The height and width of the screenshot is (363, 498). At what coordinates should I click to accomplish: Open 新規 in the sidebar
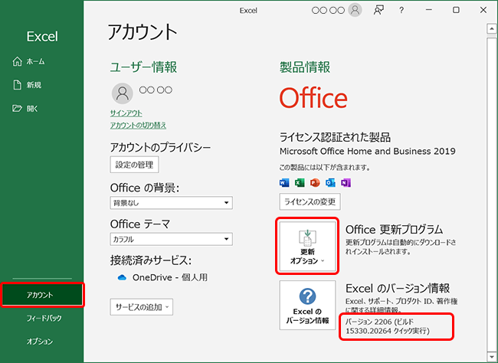click(28, 85)
